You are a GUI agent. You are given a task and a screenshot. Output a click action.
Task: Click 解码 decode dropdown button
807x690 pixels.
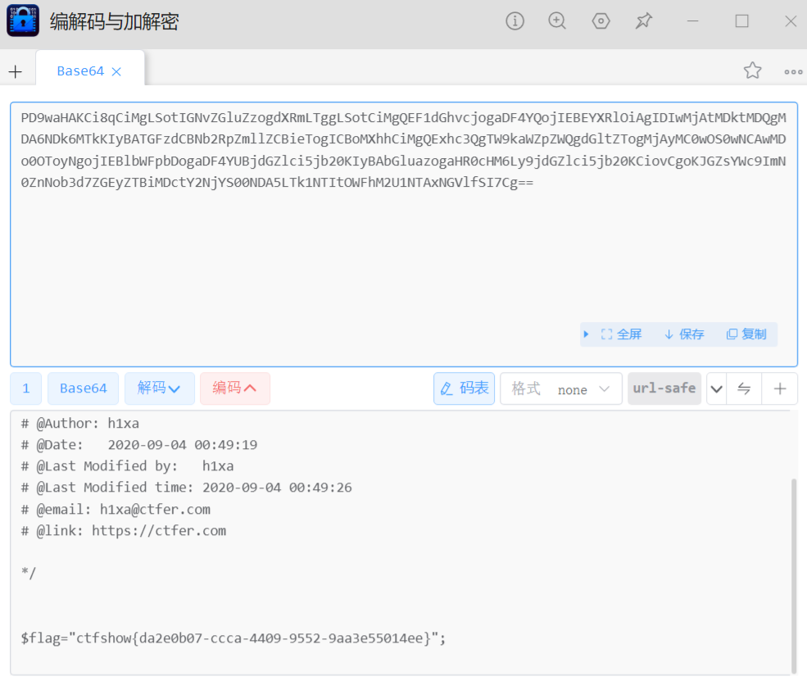[160, 388]
